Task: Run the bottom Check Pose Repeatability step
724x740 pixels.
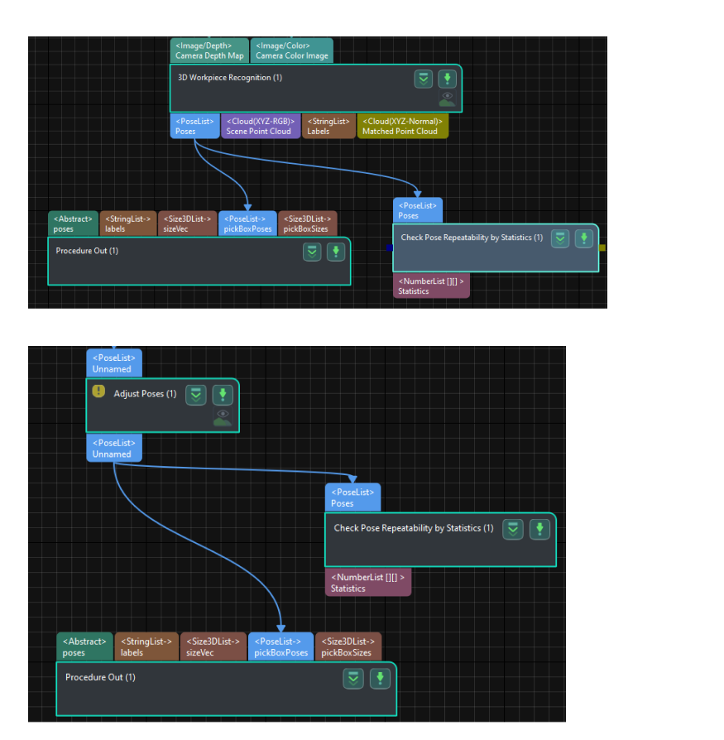Action: pos(539,529)
